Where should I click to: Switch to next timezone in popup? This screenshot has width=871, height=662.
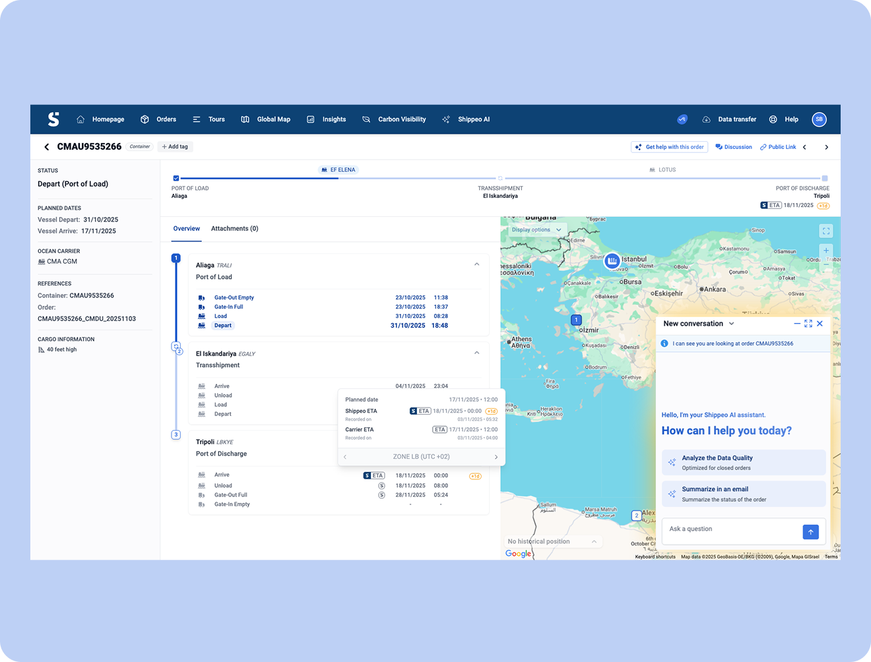(x=496, y=457)
